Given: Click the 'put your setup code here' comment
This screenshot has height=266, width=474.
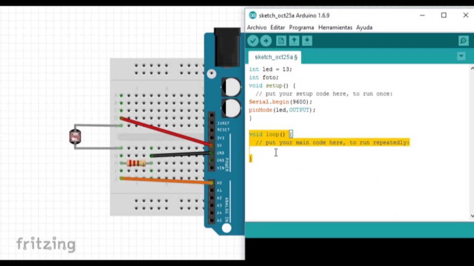Looking at the screenshot, I should click(x=324, y=93).
